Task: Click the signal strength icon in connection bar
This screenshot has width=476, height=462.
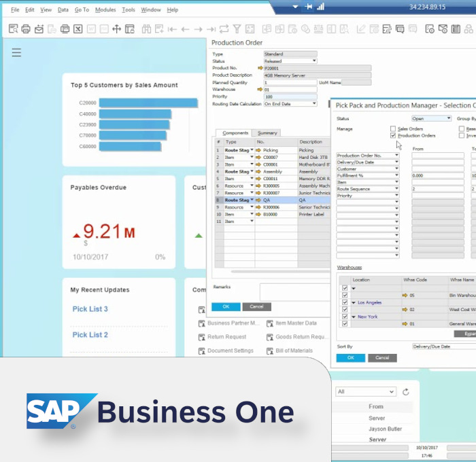Action: (x=321, y=6)
